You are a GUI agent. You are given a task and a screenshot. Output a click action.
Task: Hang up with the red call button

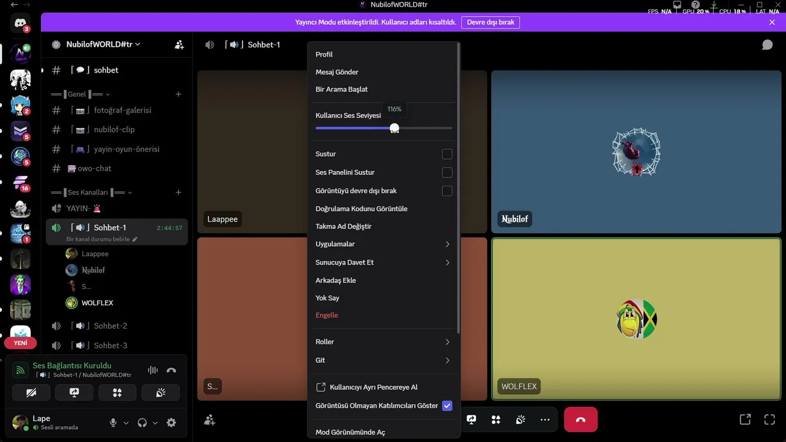[581, 420]
